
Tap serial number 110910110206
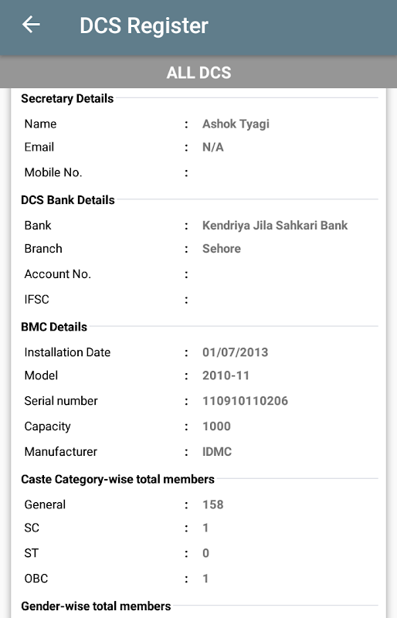click(x=245, y=401)
